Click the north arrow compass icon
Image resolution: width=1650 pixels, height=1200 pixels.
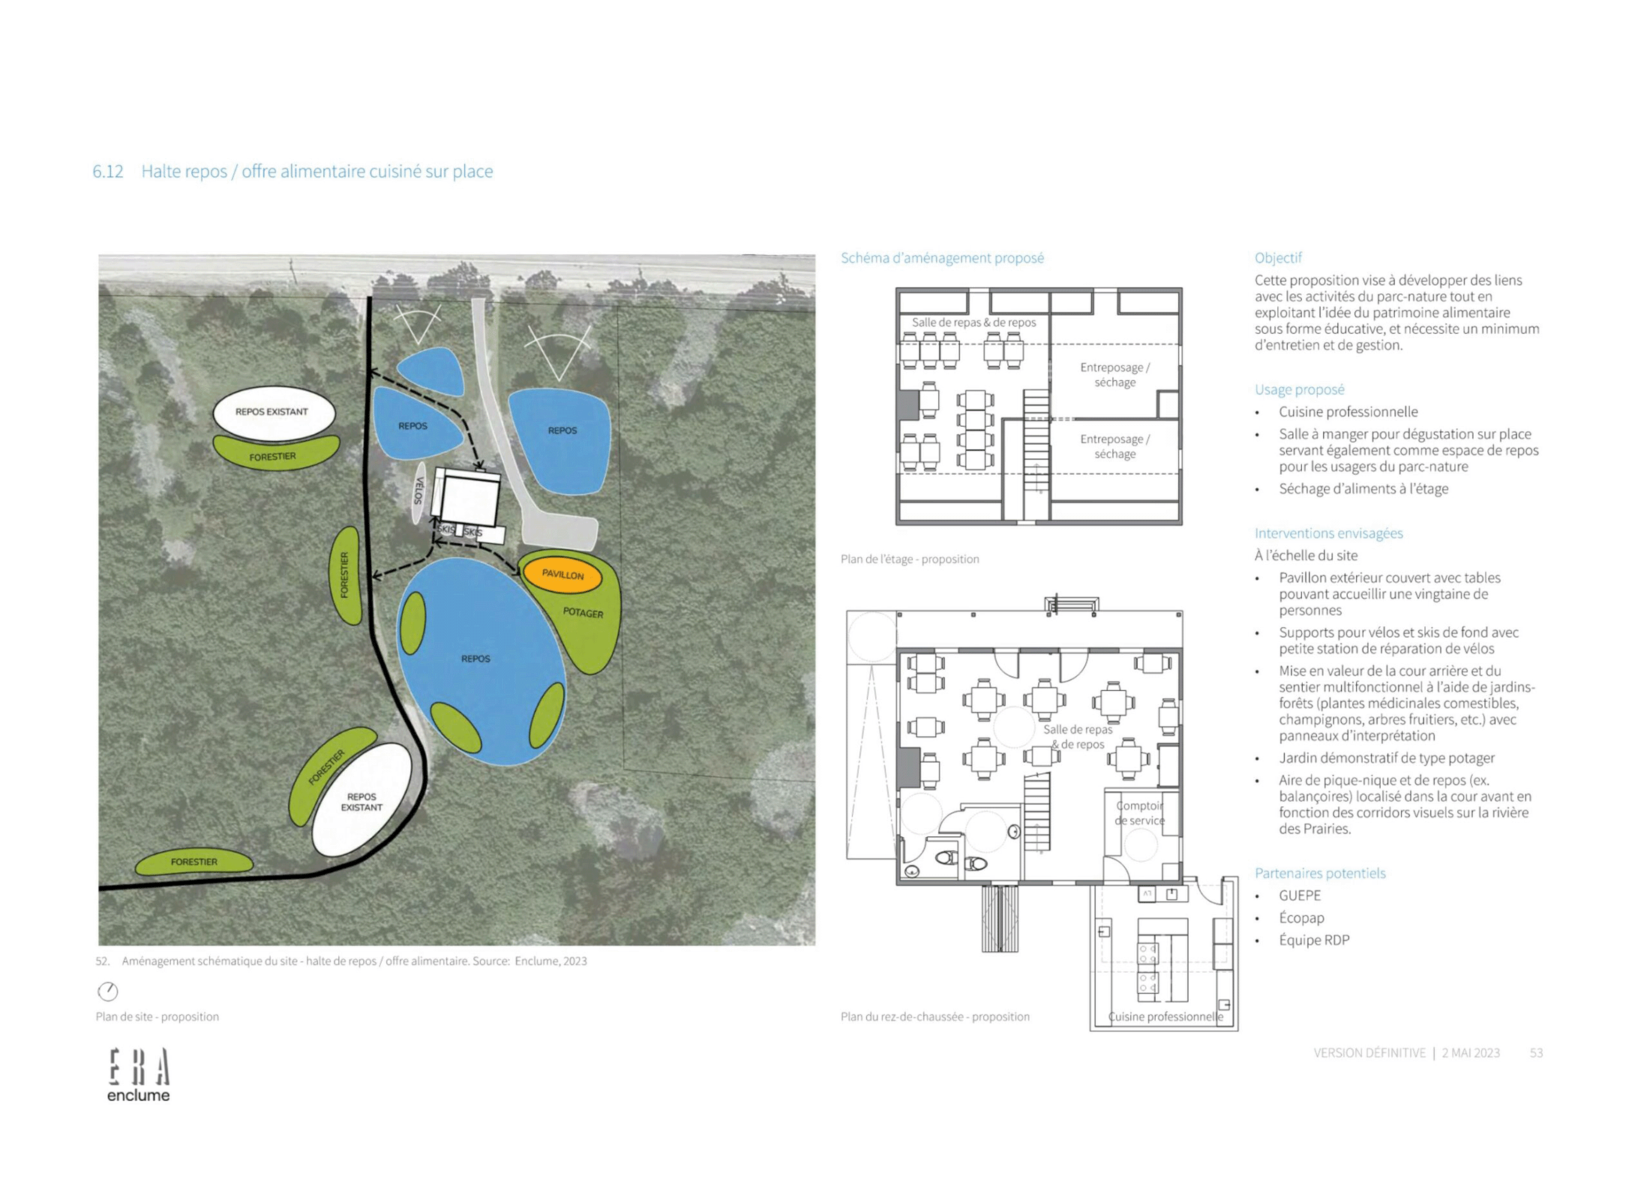coord(107,991)
